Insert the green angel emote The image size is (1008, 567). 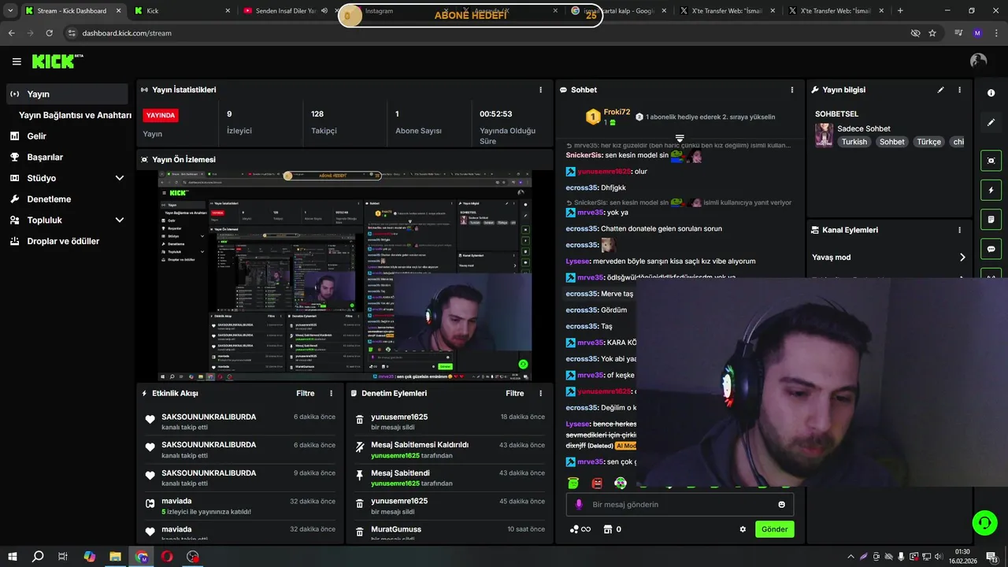[573, 483]
